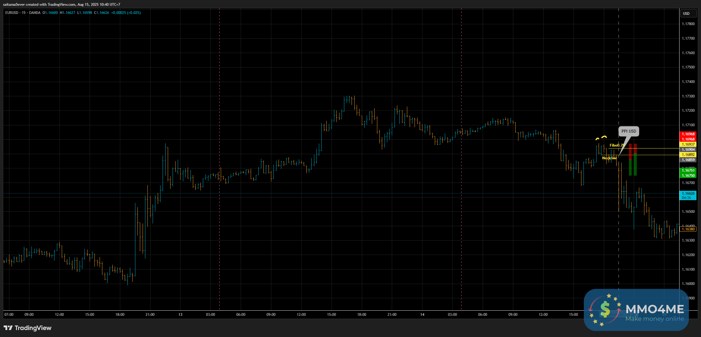Click the gray 1.16904 price label

click(688, 150)
